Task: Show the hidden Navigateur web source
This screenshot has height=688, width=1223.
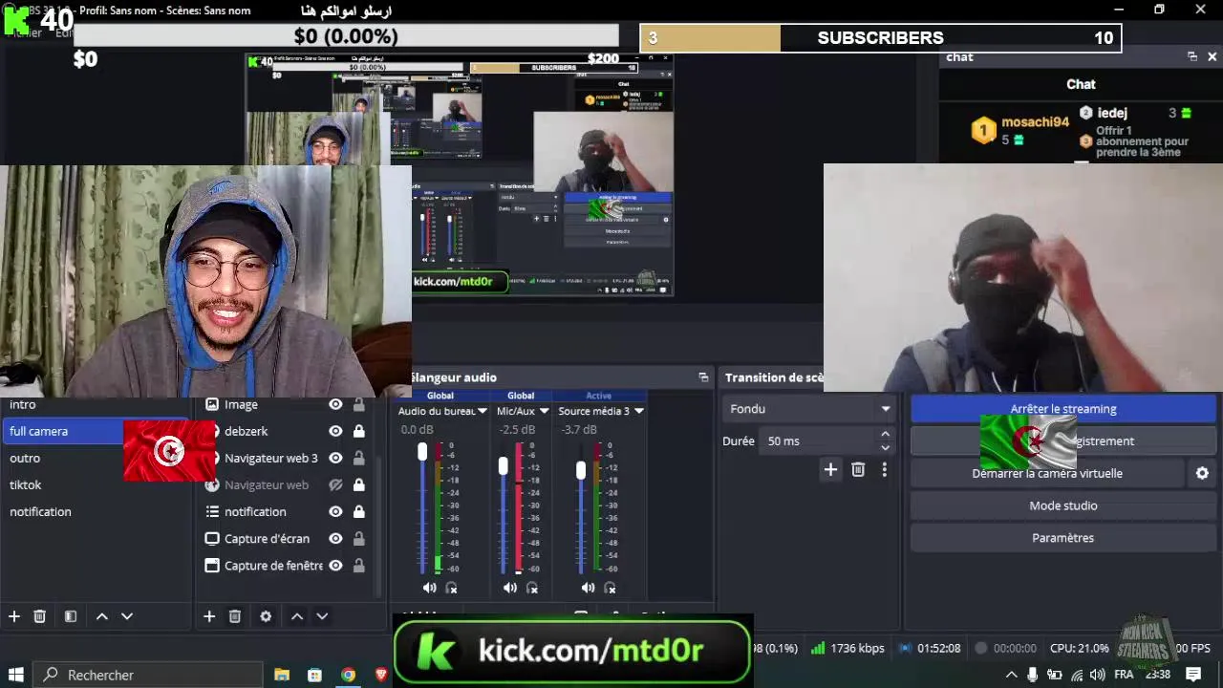Action: tap(335, 484)
